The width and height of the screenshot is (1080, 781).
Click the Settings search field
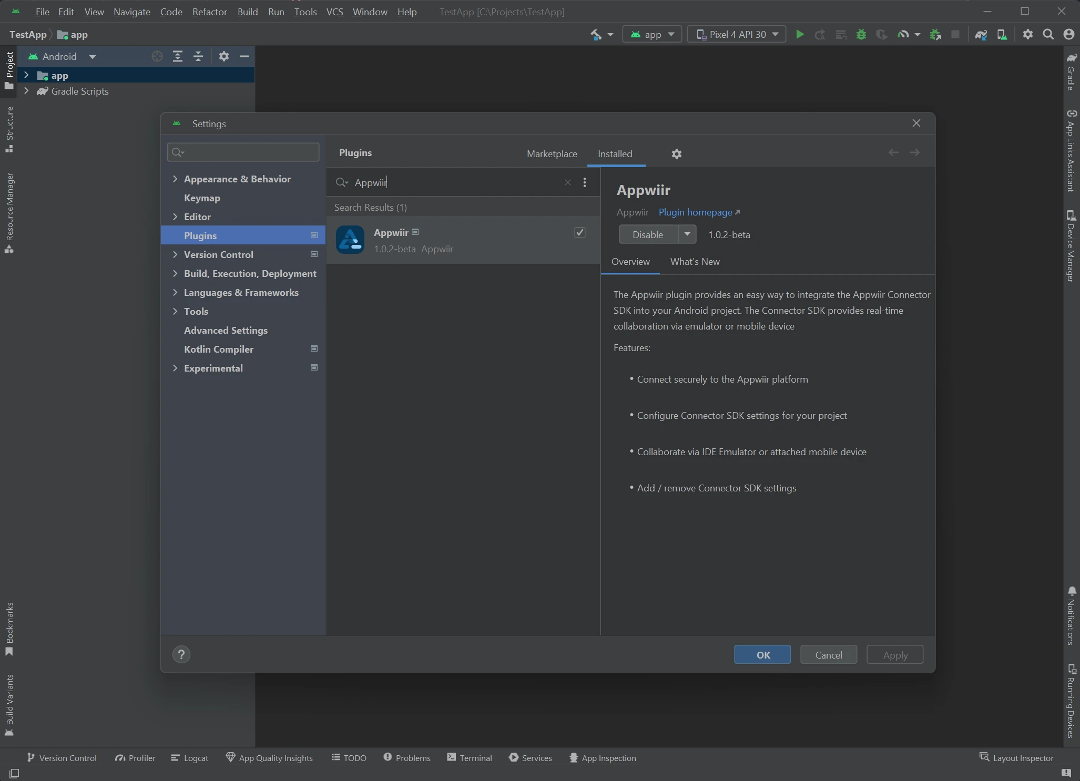coord(243,152)
